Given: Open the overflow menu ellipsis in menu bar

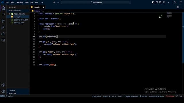Looking at the screenshot, I should 42,3.
